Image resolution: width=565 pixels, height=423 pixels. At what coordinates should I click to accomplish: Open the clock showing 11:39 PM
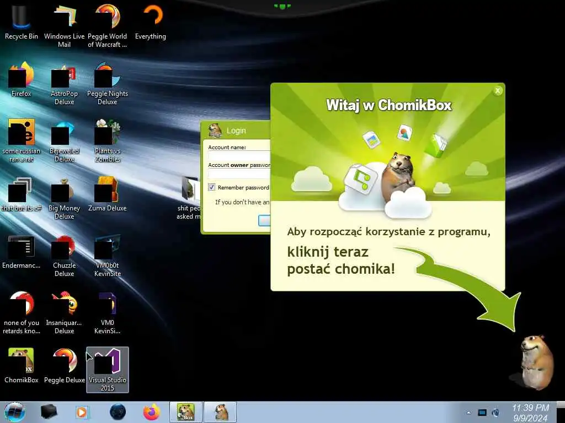[530, 413]
